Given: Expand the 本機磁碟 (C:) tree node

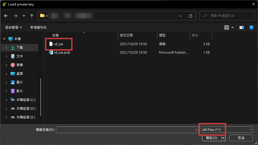Looking at the screenshot, I should (6, 100).
